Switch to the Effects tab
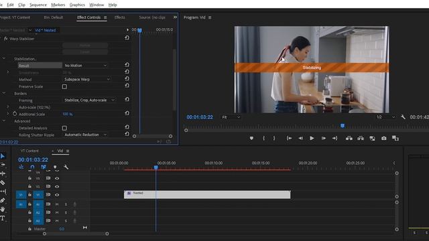Image resolution: width=429 pixels, height=241 pixels. coord(119,17)
